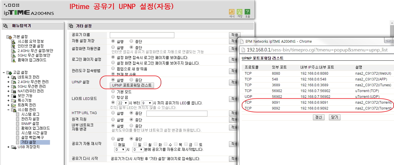This screenshot has height=165, width=394.
Task: Click the SNMP 설정 page icon
Action: point(18,123)
